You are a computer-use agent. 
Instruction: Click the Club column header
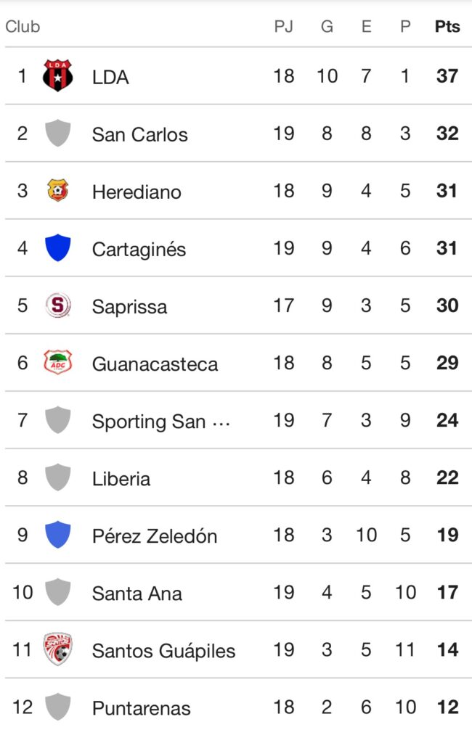pyautogui.click(x=23, y=27)
